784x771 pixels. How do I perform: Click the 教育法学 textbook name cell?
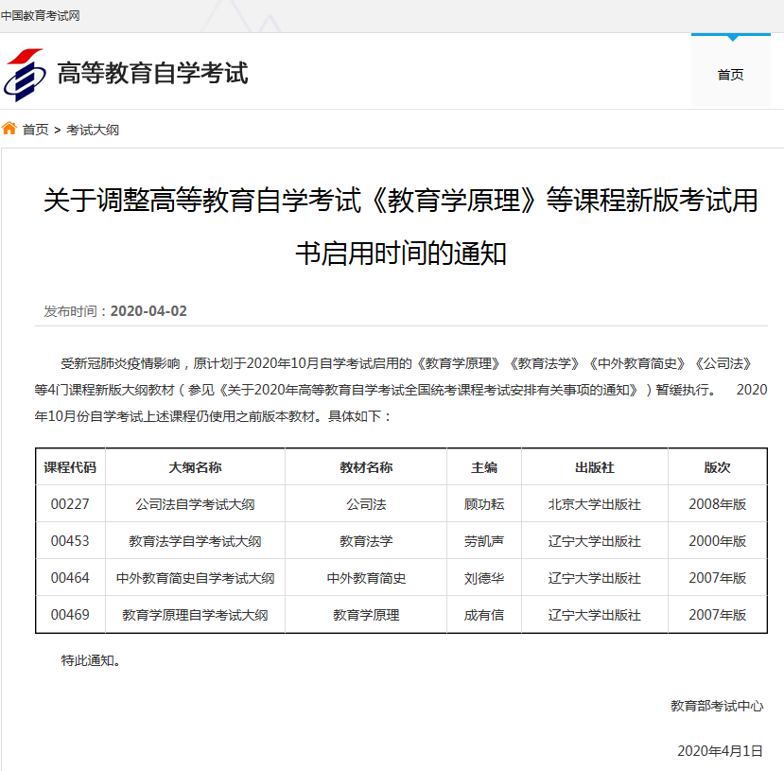click(366, 541)
